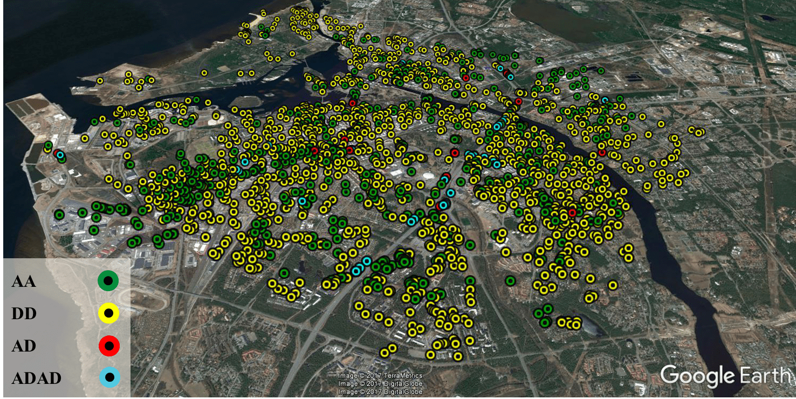
Task: Click the "AA" legend label
Action: [24, 281]
